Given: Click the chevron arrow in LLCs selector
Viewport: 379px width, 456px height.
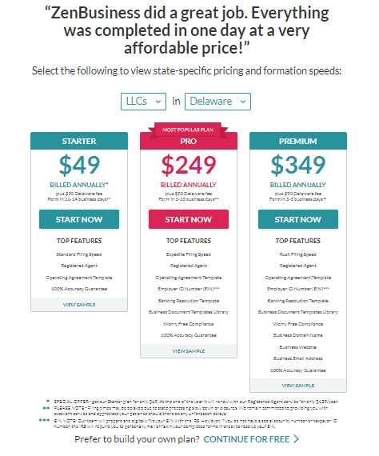Looking at the screenshot, I should (158, 102).
